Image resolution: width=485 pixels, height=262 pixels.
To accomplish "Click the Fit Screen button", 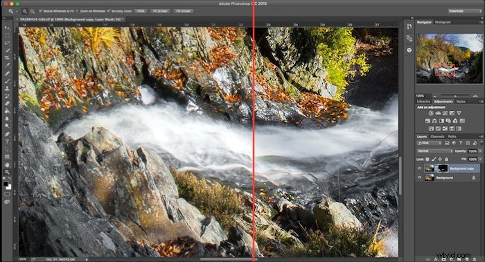I will click(x=160, y=11).
